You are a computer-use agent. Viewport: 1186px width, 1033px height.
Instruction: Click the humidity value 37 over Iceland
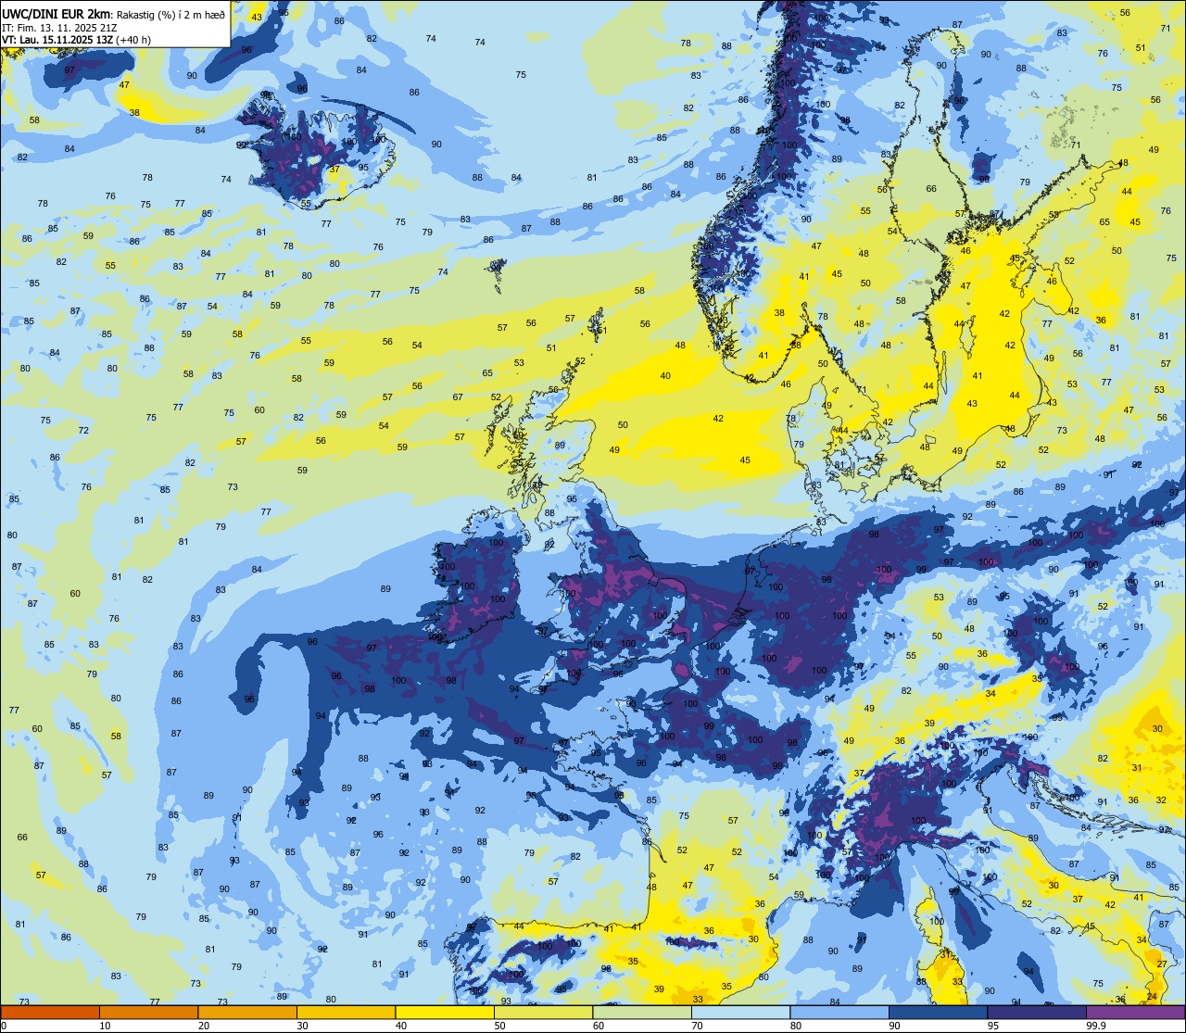[x=334, y=170]
